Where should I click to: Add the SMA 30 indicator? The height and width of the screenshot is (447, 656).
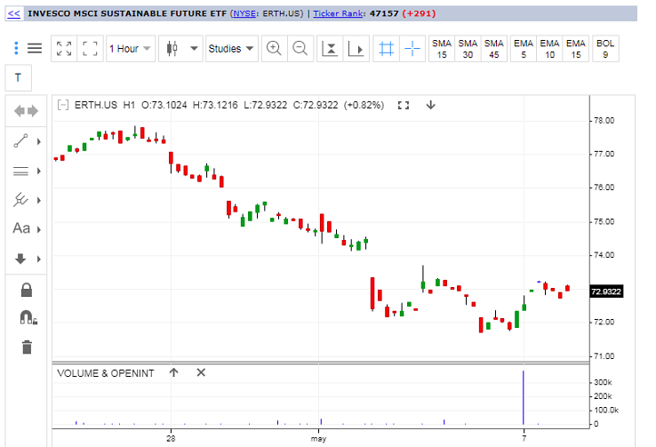point(468,49)
